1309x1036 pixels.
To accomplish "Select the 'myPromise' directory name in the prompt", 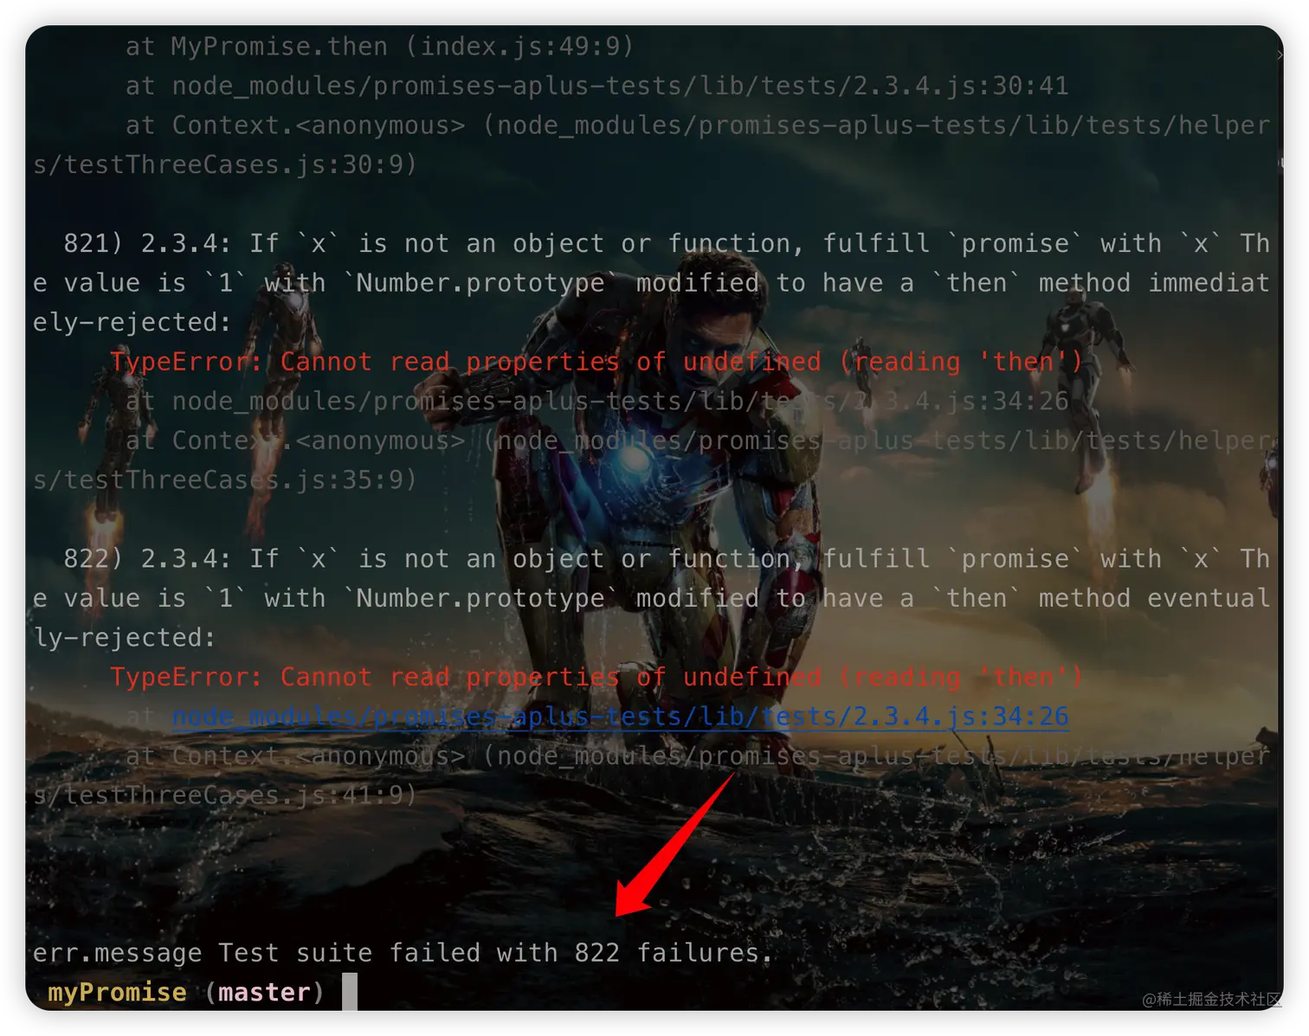I will pos(117,992).
